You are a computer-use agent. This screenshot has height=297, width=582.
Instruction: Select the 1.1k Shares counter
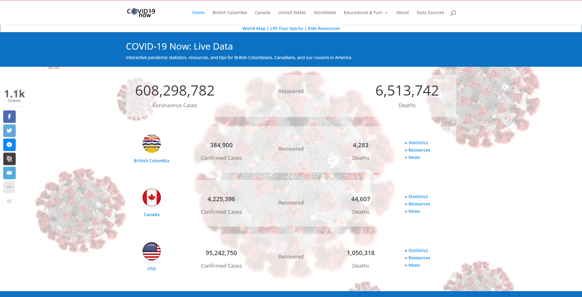(x=14, y=96)
